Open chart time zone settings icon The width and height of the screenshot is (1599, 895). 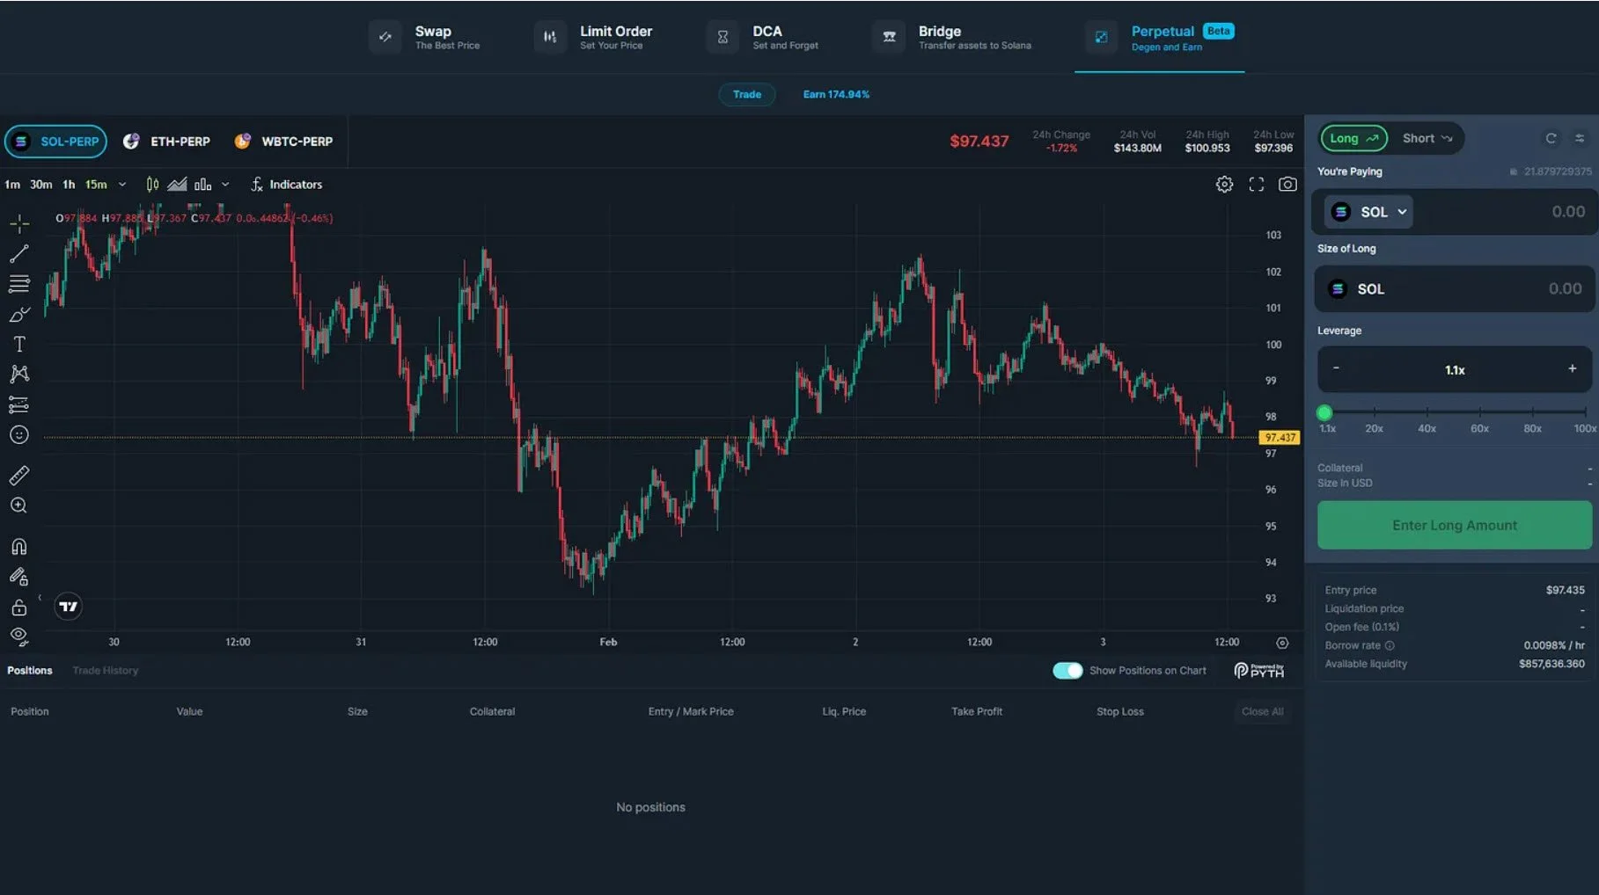1282,643
